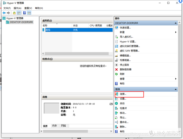Click the 检查磁盘 icon

[117, 60]
